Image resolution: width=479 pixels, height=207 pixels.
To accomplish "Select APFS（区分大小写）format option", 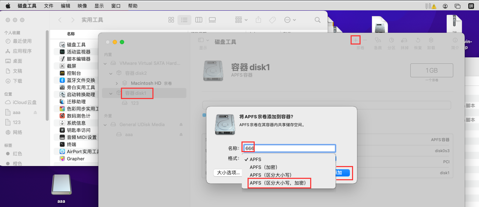I will point(270,175).
